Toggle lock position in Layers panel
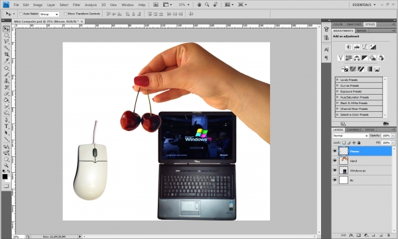 (354, 143)
